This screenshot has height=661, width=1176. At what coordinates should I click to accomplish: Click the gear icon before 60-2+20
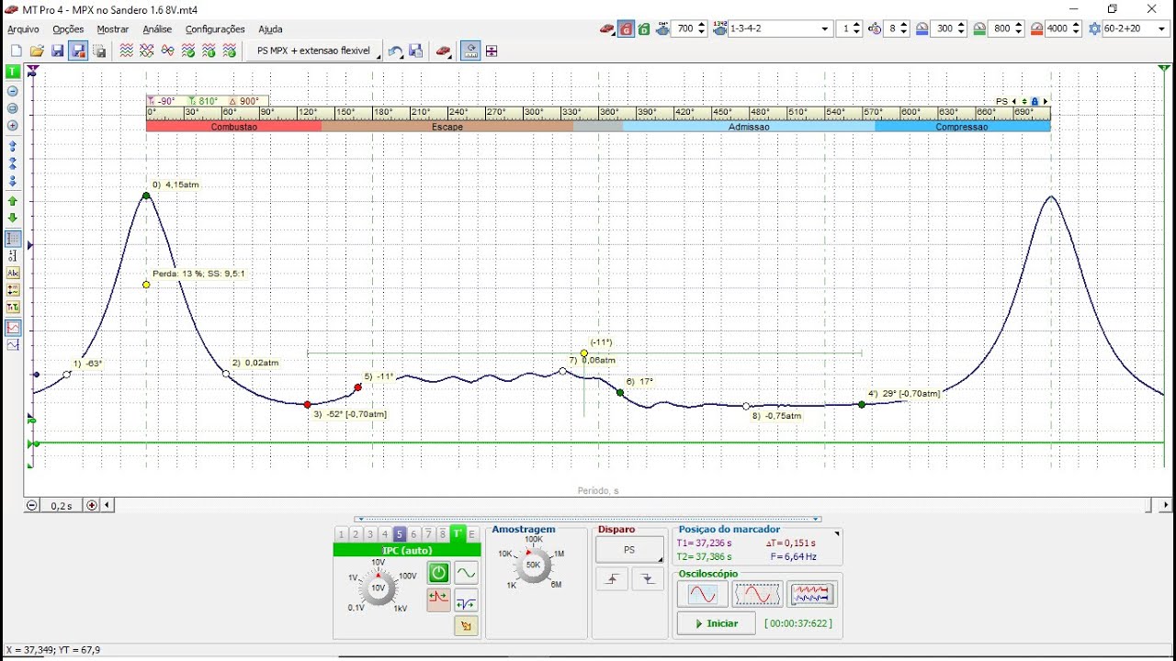pyautogui.click(x=1094, y=29)
